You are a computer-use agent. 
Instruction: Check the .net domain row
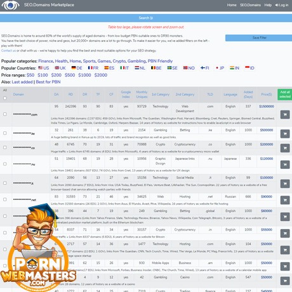5,199
